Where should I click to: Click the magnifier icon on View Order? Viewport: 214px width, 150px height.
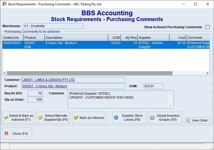coord(188,120)
